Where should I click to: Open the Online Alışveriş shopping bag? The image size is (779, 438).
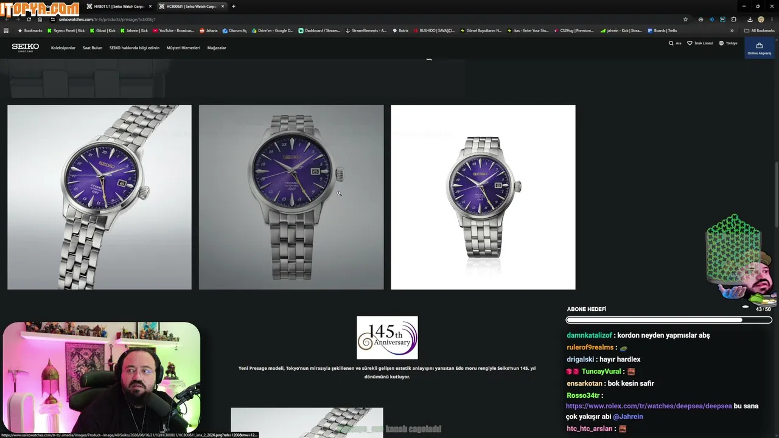click(x=759, y=48)
